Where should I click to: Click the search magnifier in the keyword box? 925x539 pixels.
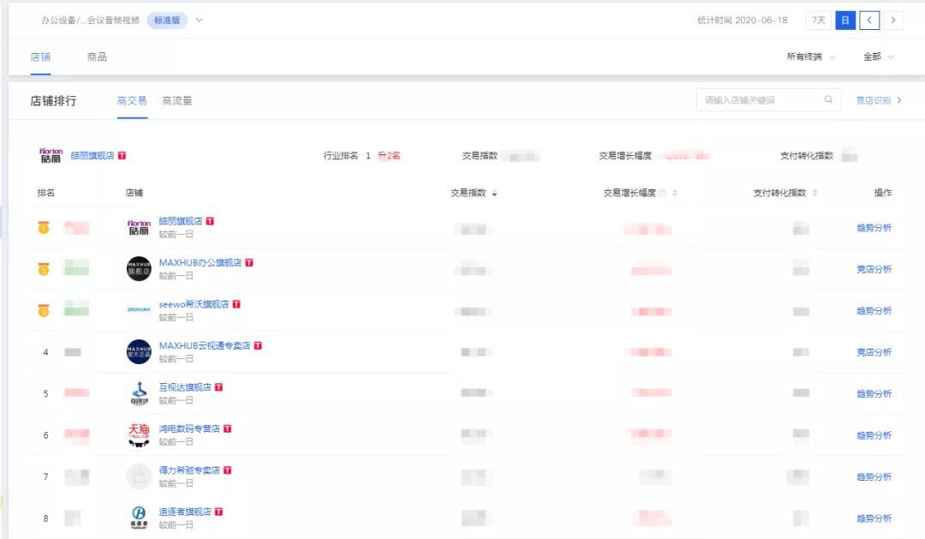[x=828, y=100]
